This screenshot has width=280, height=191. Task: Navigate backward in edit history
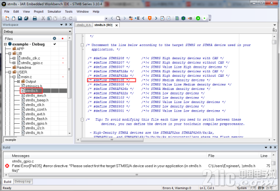162,18
